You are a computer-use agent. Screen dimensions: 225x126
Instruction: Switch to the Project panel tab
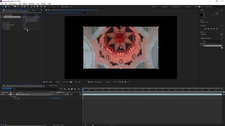point(34,10)
